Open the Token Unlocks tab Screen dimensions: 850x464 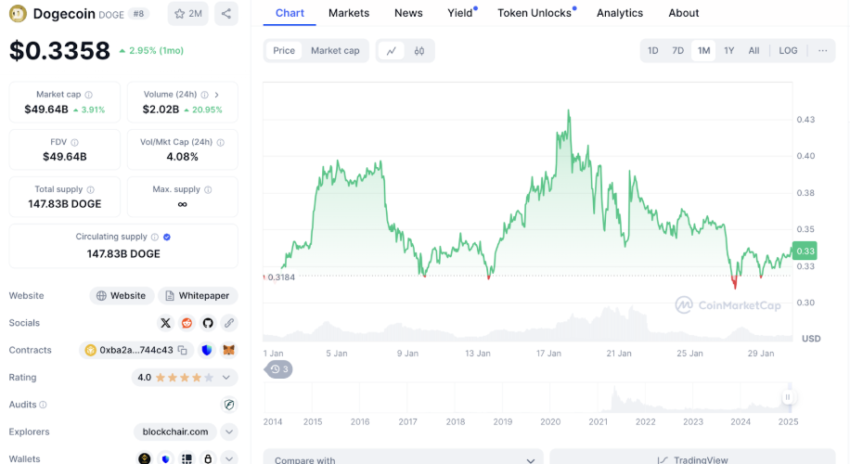(x=534, y=13)
